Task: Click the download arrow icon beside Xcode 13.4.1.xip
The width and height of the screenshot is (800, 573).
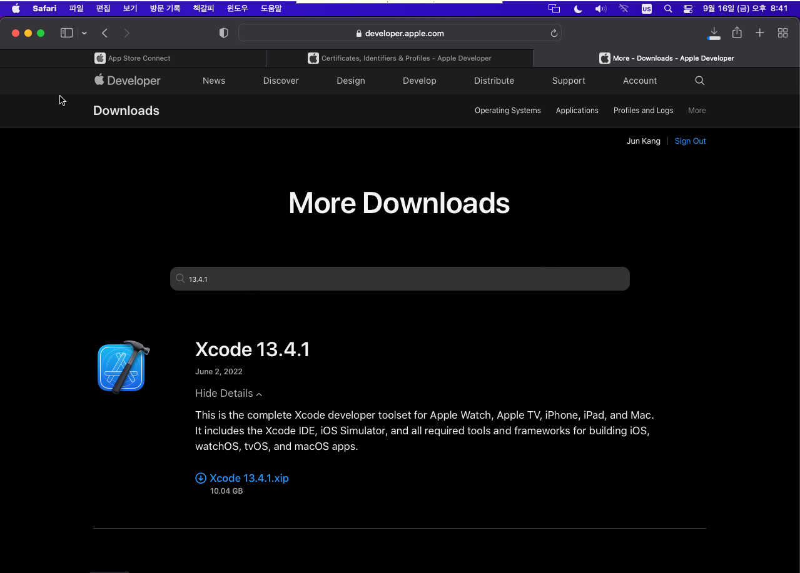Action: coord(201,478)
